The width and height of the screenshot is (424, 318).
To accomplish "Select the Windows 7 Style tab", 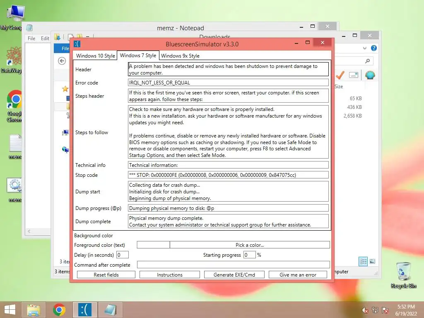I will (138, 55).
